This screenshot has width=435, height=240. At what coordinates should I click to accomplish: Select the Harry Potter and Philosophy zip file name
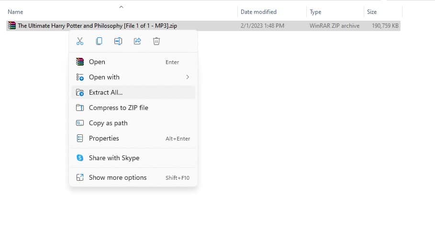pyautogui.click(x=97, y=26)
